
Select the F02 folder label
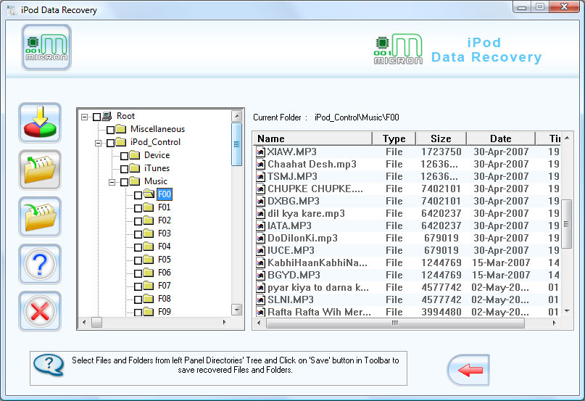tap(164, 220)
